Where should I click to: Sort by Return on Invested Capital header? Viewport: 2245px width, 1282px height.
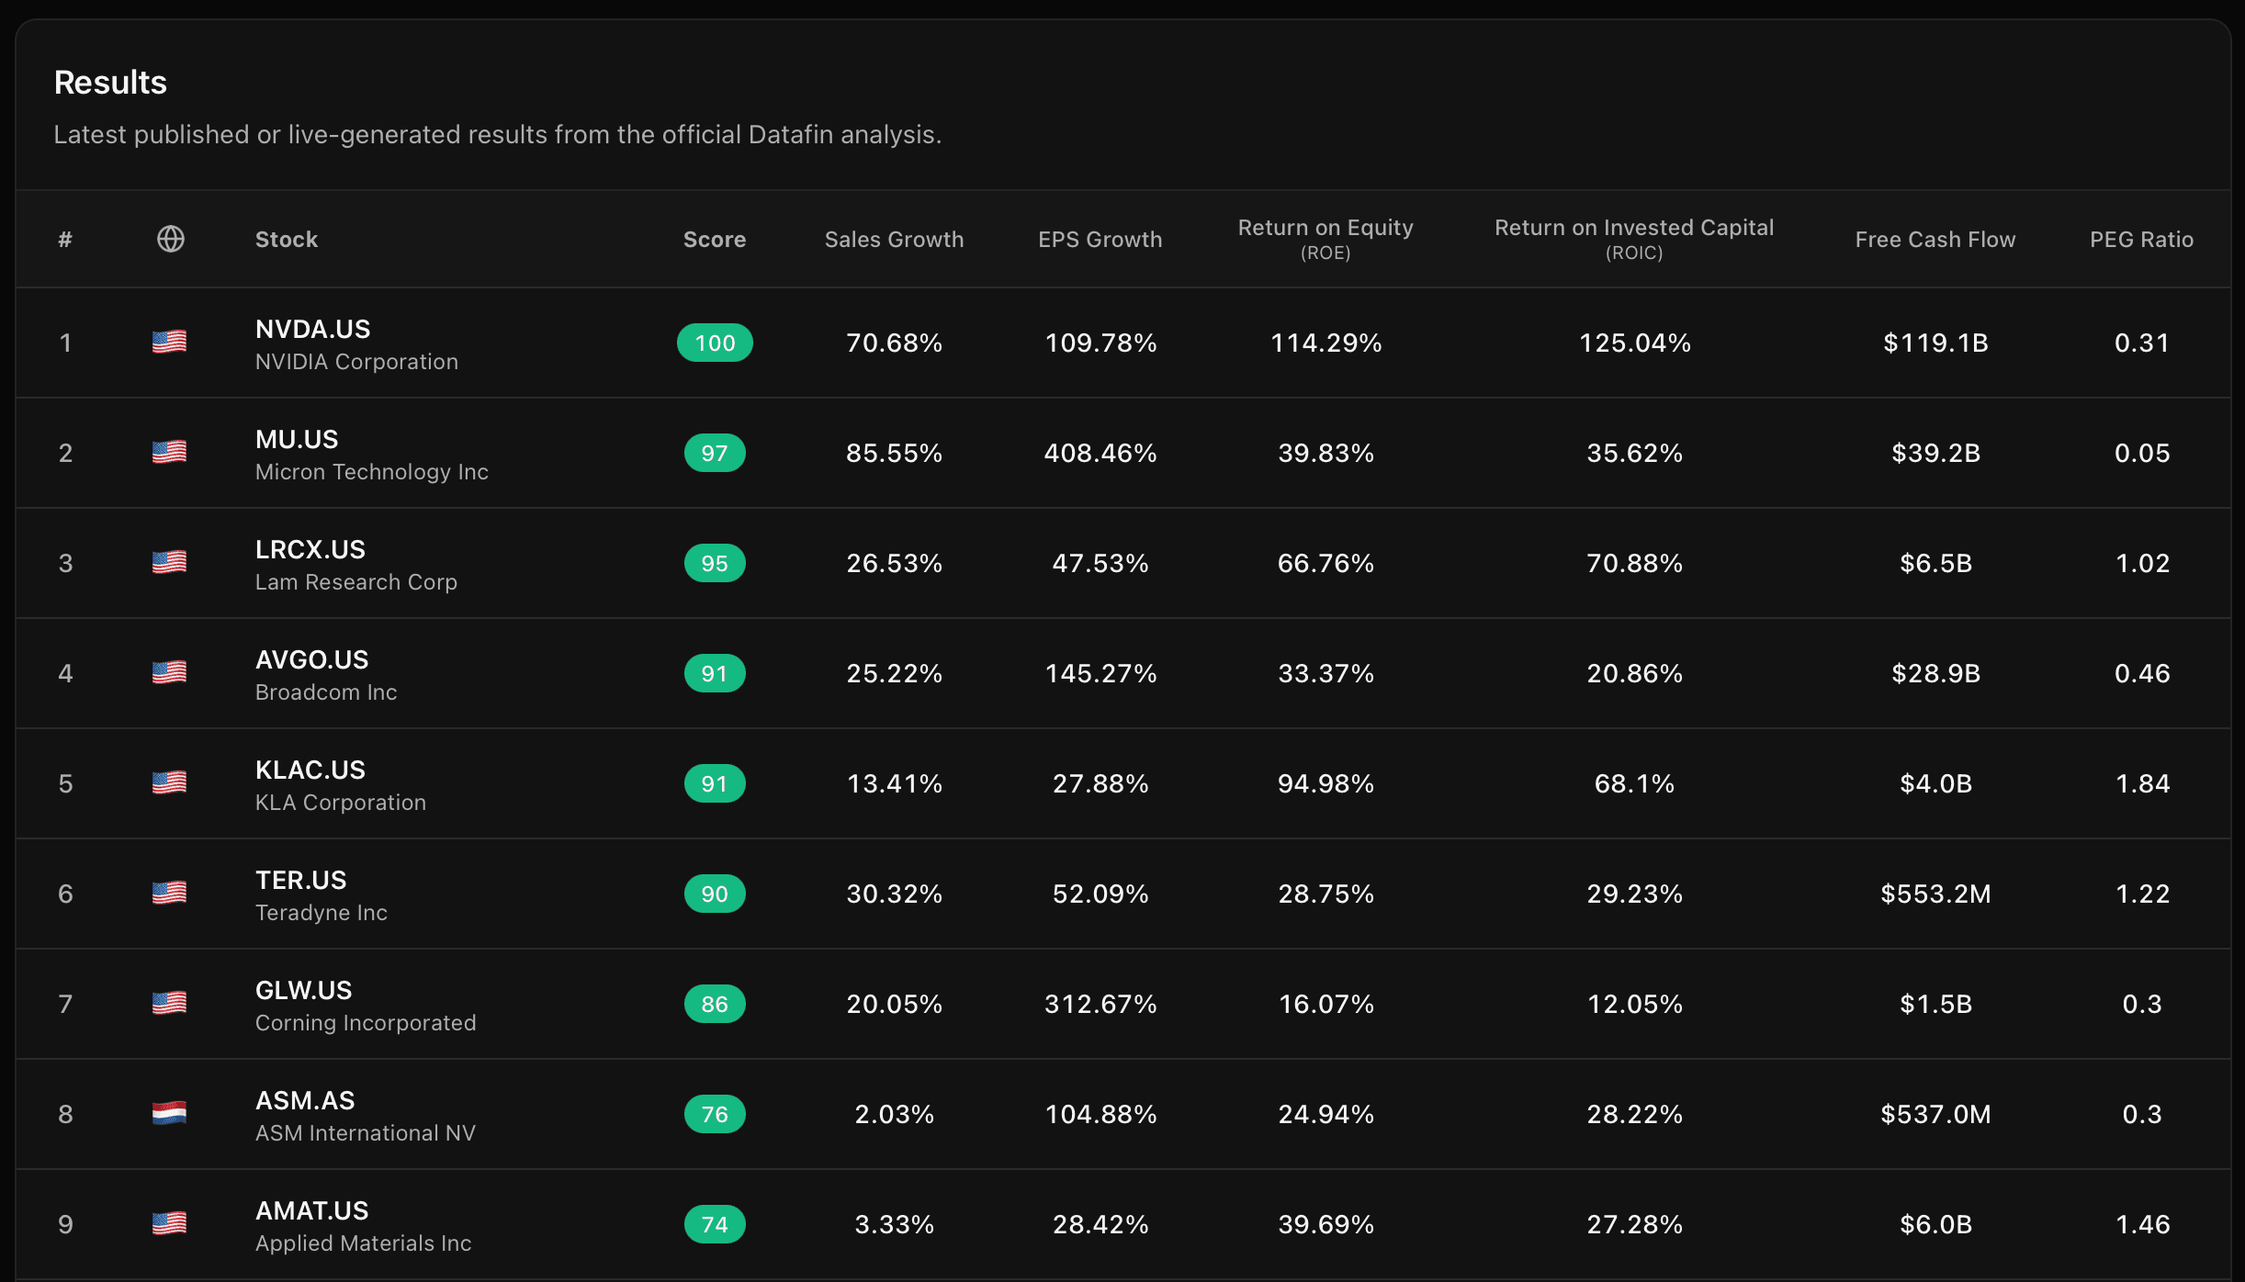click(1634, 239)
